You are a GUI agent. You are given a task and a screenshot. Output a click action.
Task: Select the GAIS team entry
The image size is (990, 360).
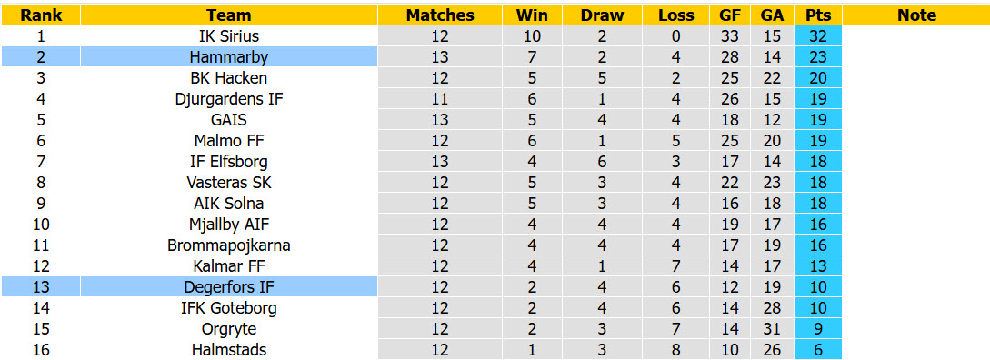click(x=228, y=119)
